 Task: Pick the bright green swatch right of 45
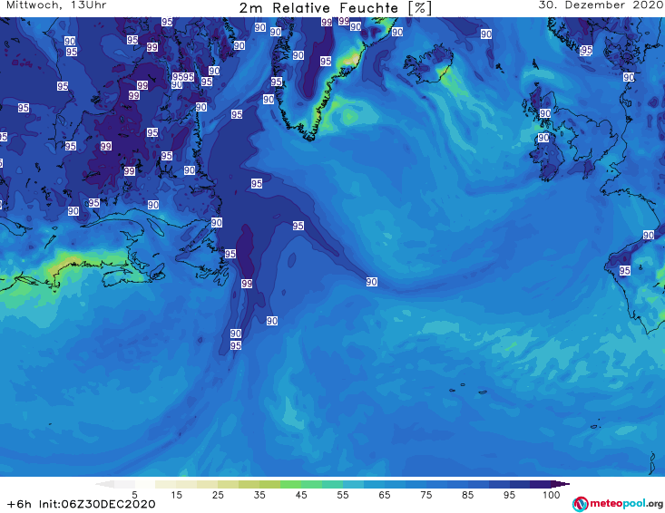(311, 484)
